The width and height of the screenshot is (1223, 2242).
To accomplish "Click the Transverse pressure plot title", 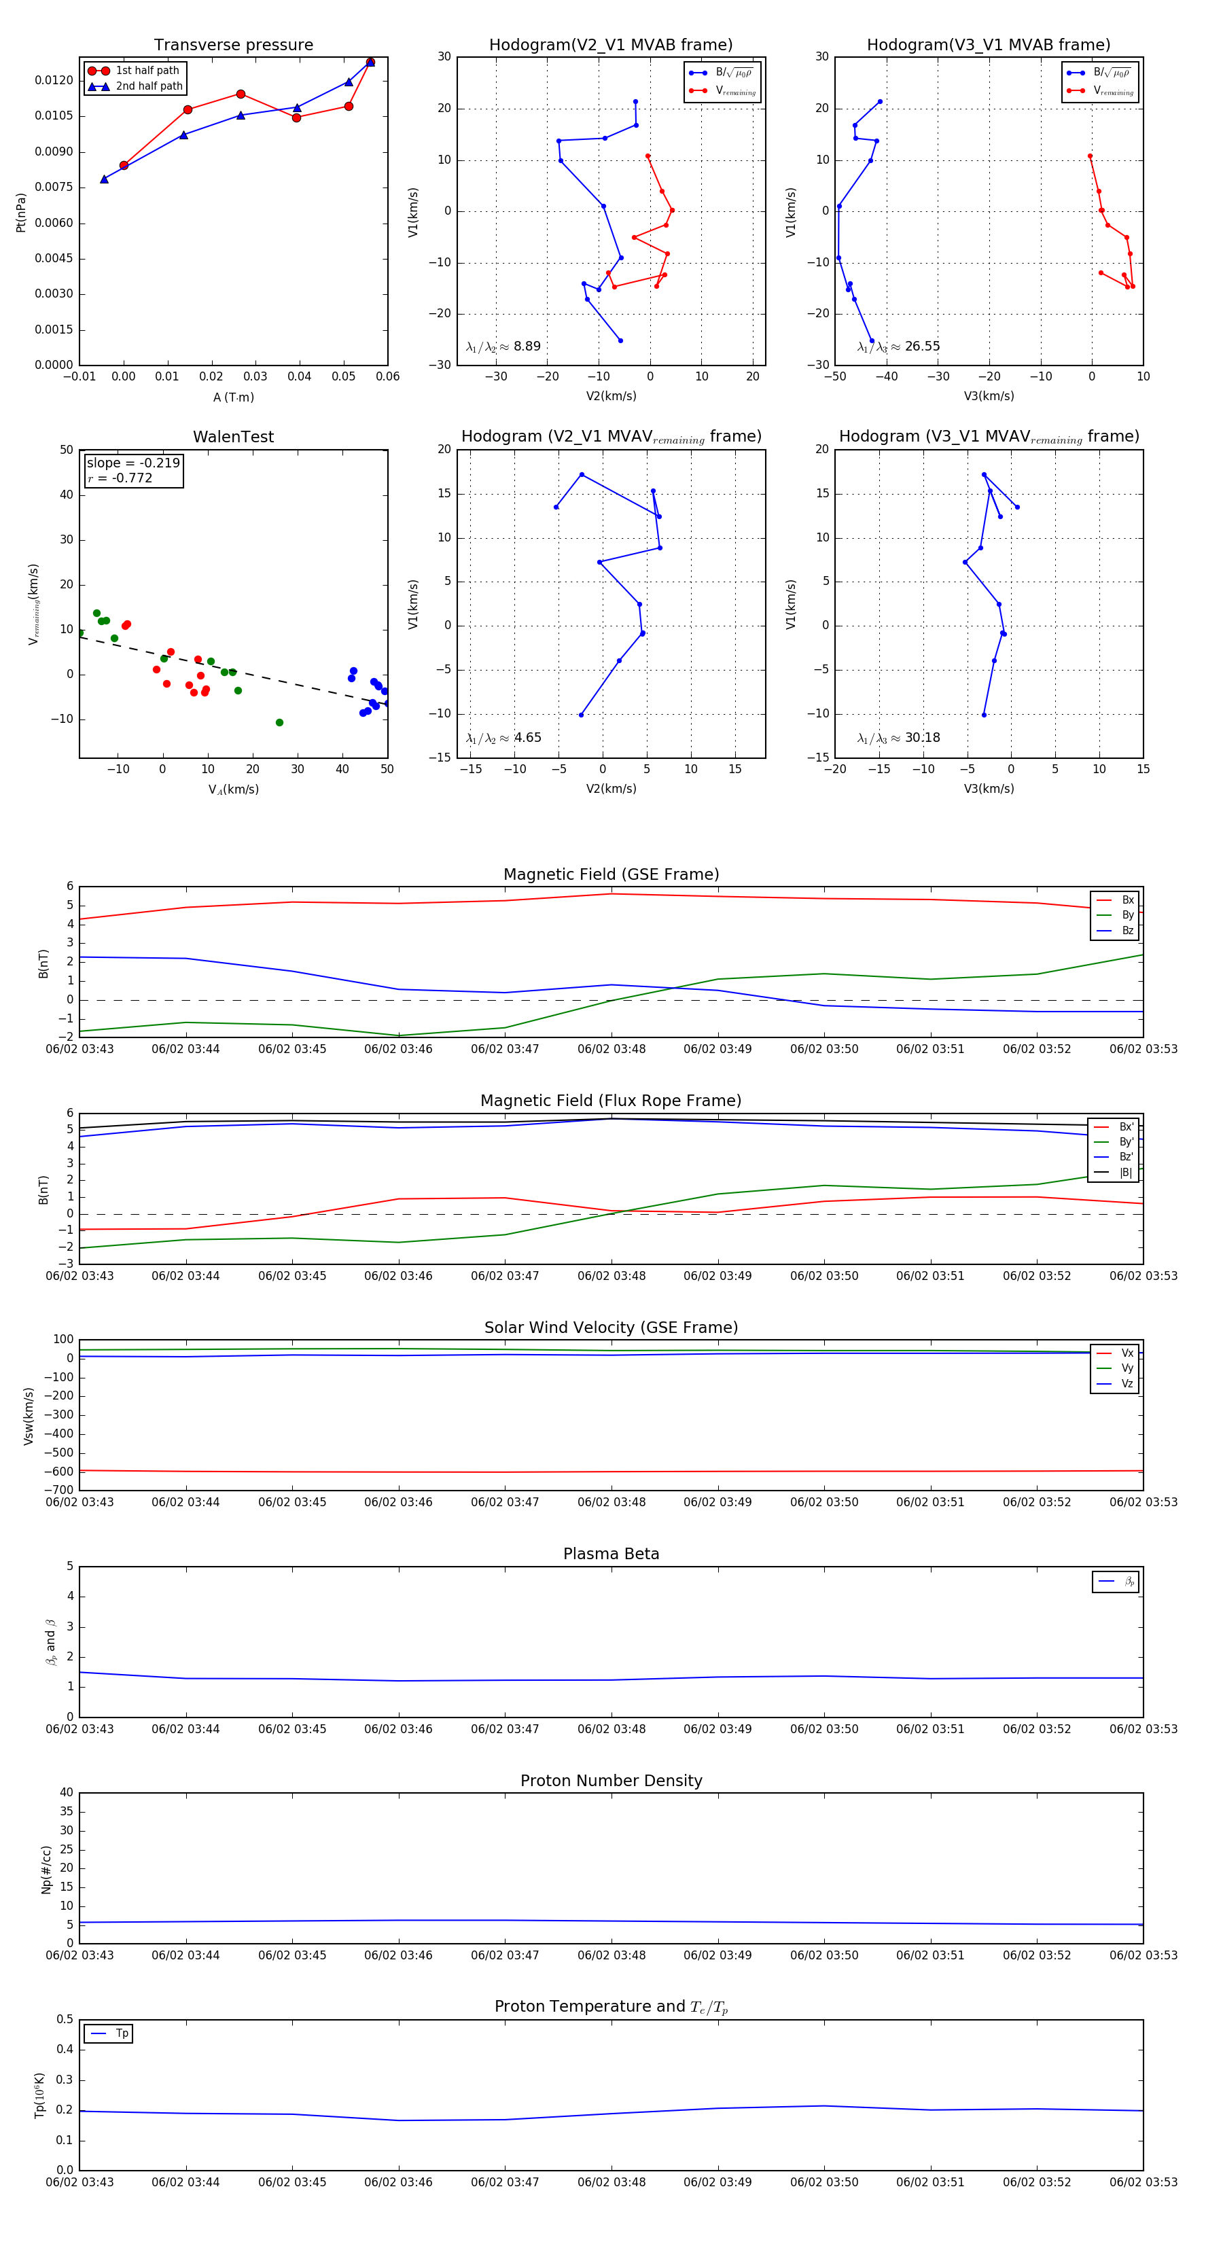I will pos(233,46).
